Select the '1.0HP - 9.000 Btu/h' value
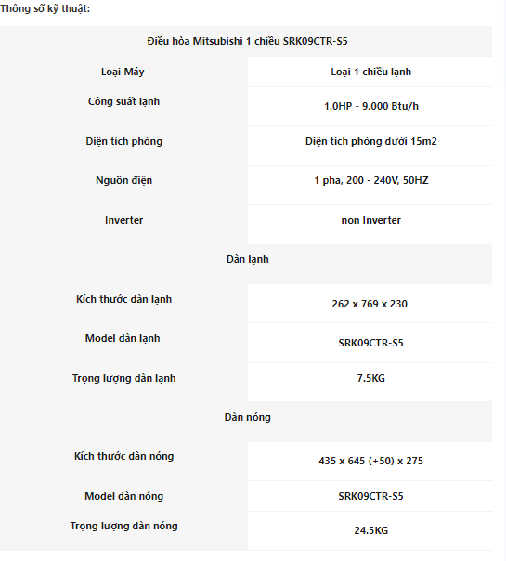Screen dimensions: 506x561 tap(370, 106)
